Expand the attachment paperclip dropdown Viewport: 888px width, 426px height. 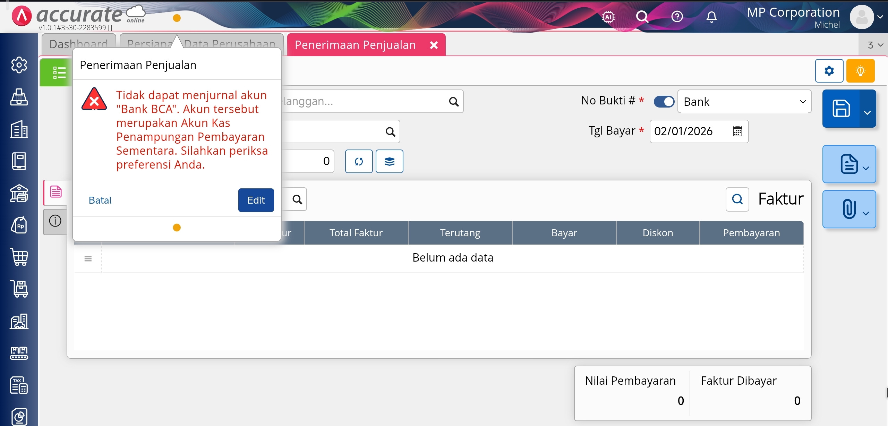click(x=849, y=209)
